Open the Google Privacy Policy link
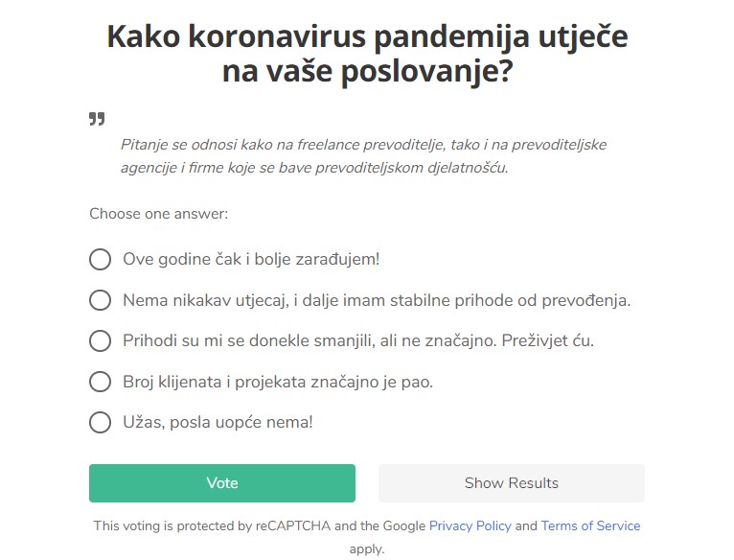The height and width of the screenshot is (560, 734). point(470,525)
